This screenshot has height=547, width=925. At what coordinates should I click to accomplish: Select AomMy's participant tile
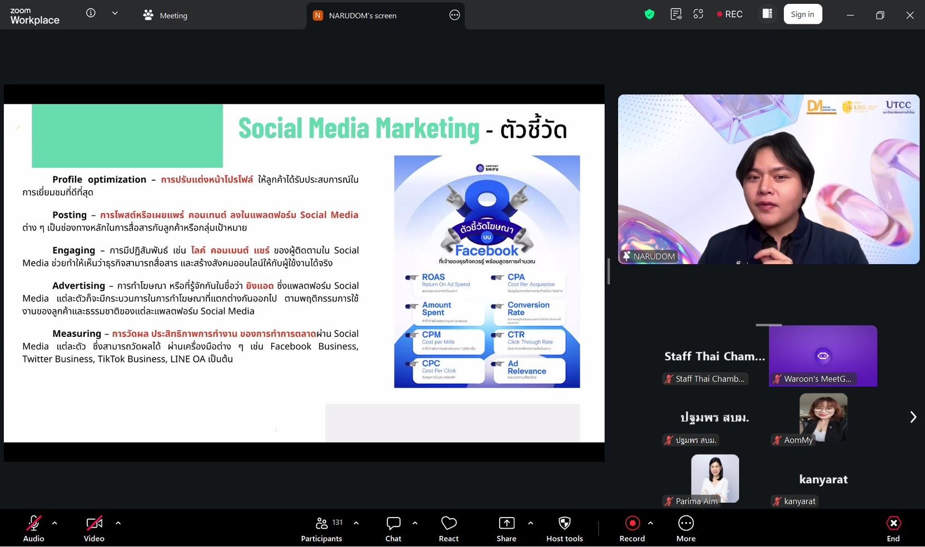[x=823, y=418]
